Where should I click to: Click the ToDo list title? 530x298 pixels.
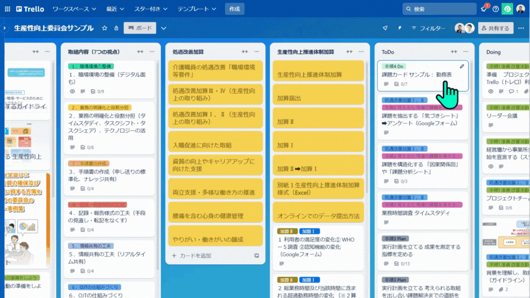(388, 52)
